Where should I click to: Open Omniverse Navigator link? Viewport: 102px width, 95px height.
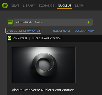(23, 31)
